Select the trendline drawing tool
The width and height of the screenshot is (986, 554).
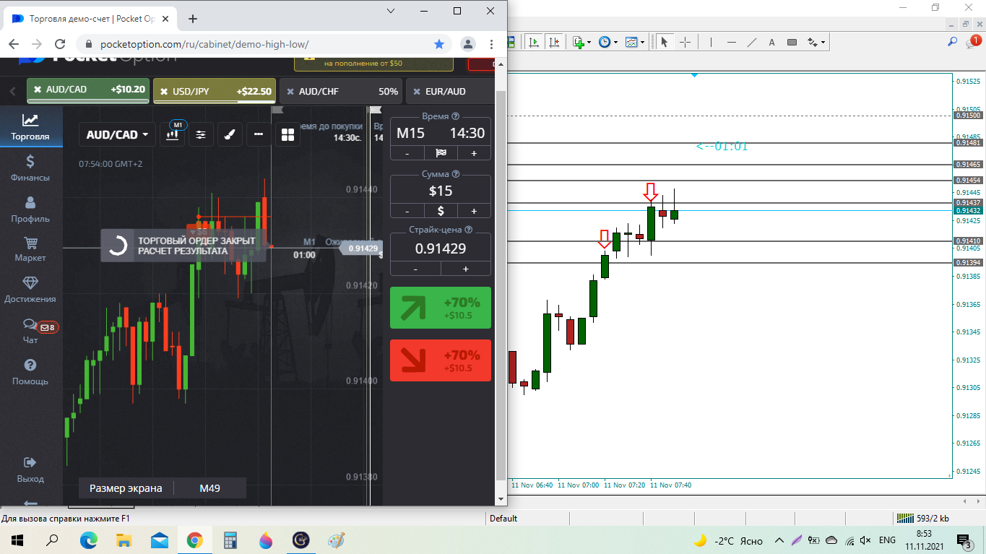(751, 43)
